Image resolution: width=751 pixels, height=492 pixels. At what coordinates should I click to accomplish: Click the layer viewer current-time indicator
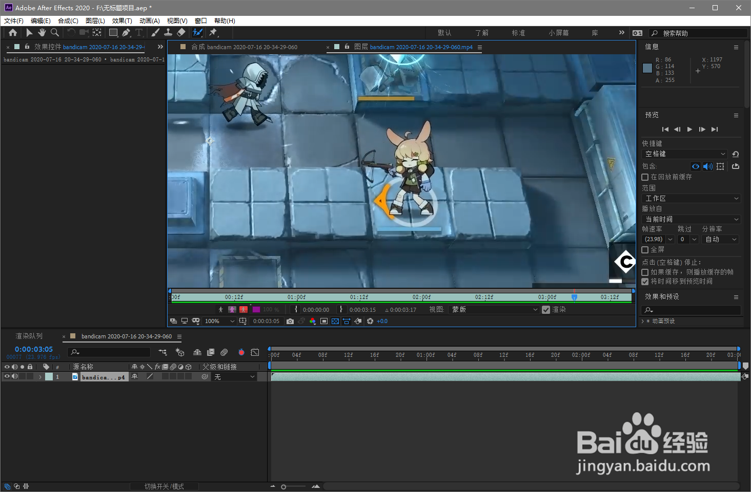point(574,297)
